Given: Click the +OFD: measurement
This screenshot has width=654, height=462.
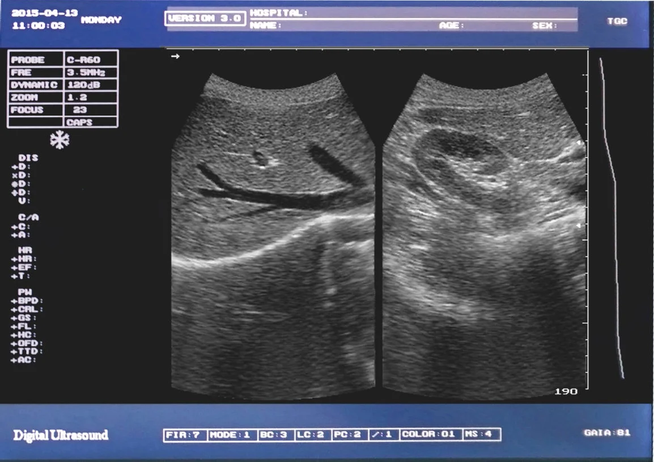Looking at the screenshot, I should (x=27, y=344).
